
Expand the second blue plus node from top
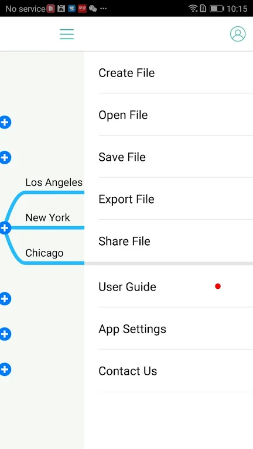[x=5, y=157]
